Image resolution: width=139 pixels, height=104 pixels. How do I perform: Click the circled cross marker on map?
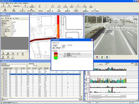[x=58, y=36]
